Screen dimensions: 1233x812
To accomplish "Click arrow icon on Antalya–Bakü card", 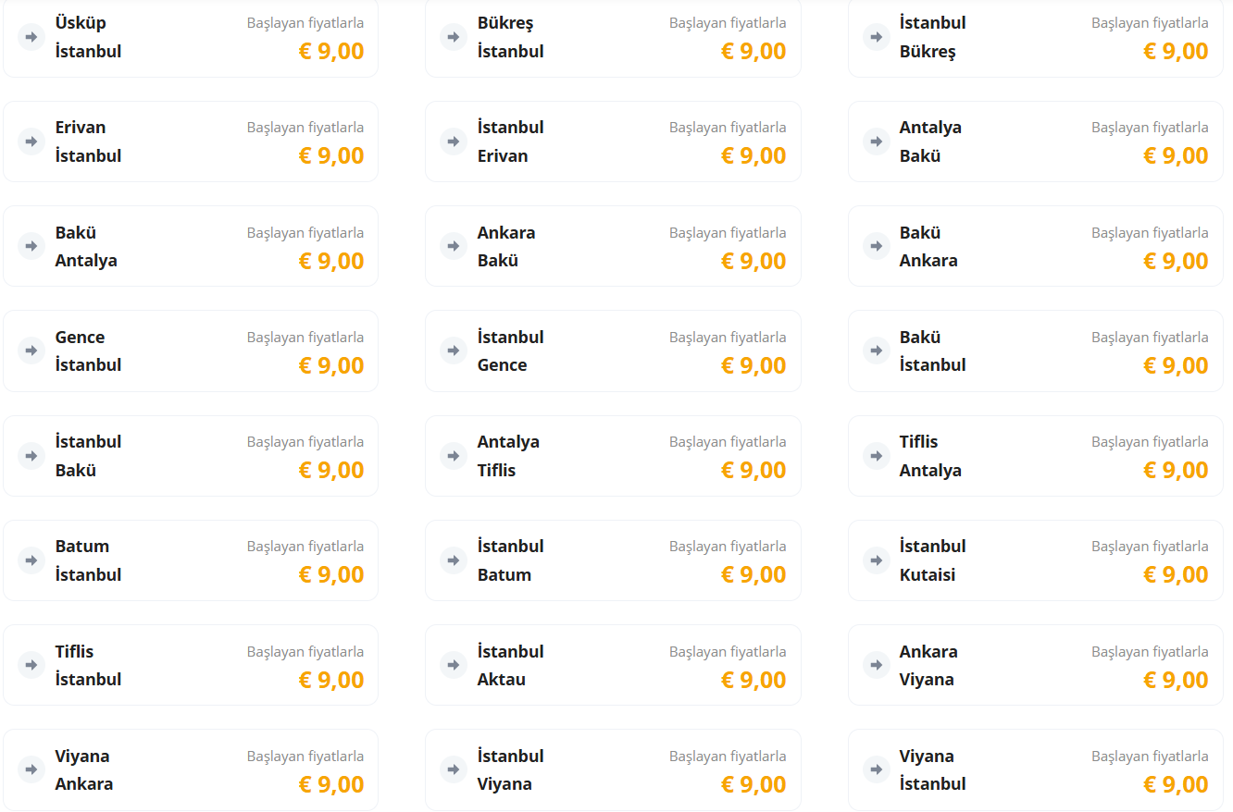I will click(x=876, y=141).
